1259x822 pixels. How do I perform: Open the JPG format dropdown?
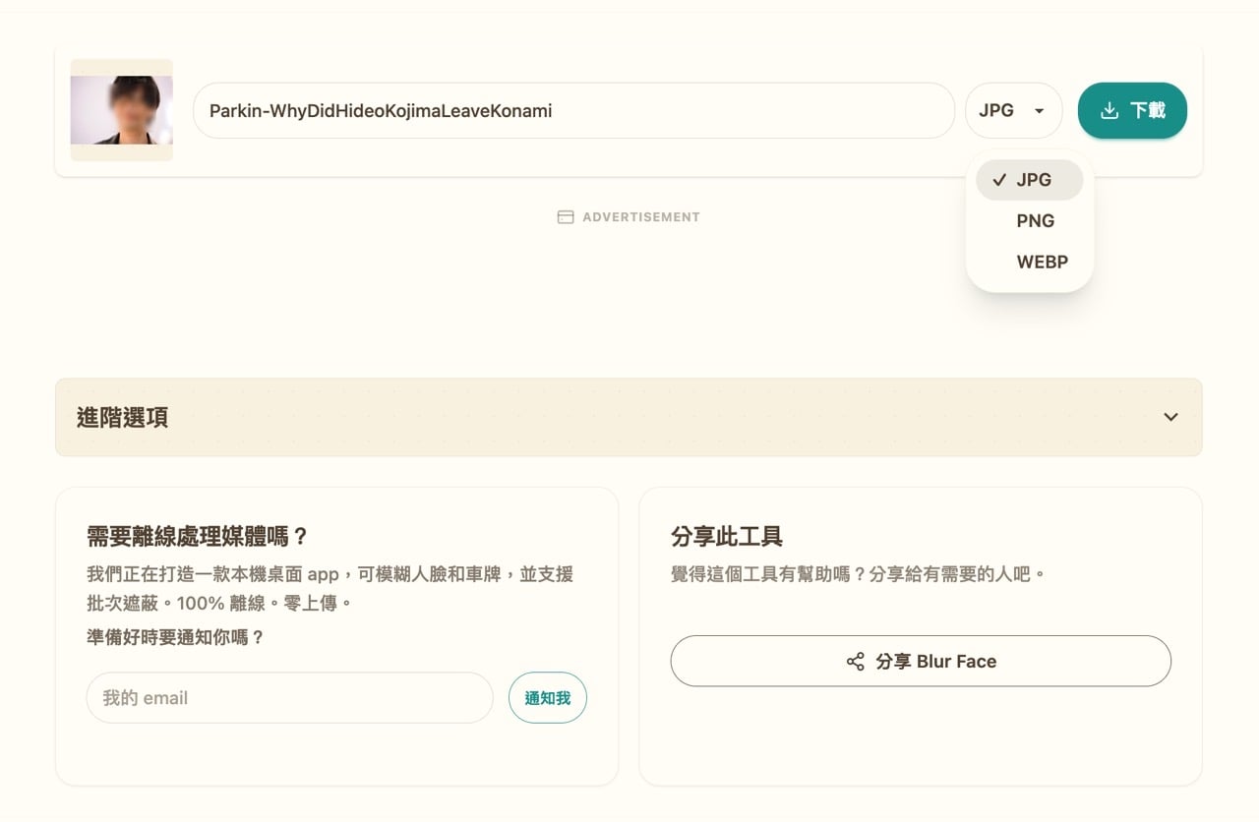[x=1013, y=110]
